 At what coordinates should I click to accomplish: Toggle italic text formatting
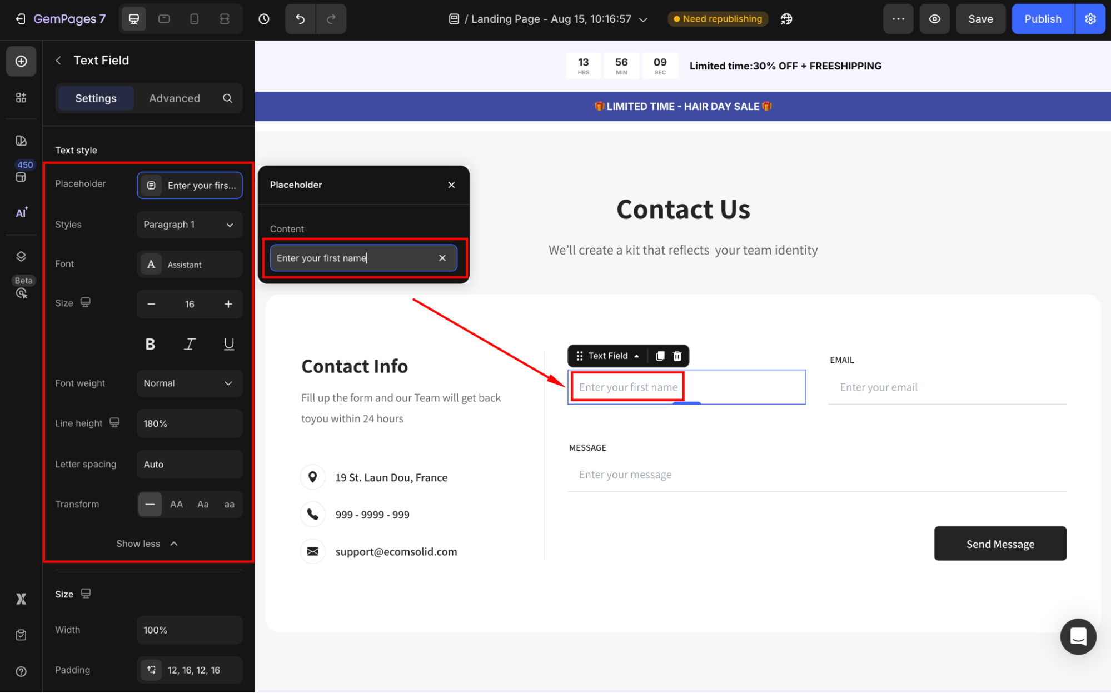190,345
